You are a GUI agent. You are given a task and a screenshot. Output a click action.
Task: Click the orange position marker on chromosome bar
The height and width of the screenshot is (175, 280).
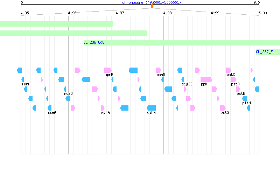click(152, 6)
